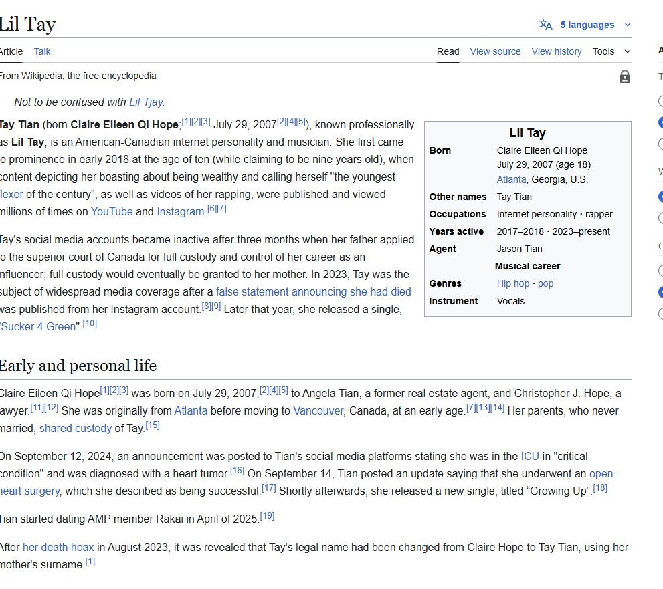This screenshot has width=663, height=589.
Task: Select the Read tab
Action: click(x=448, y=51)
